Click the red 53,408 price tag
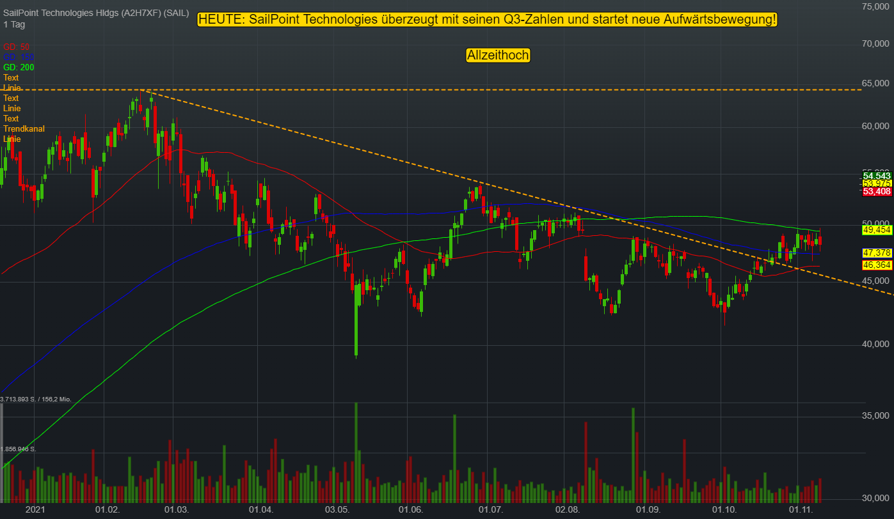894x519 pixels. point(877,191)
